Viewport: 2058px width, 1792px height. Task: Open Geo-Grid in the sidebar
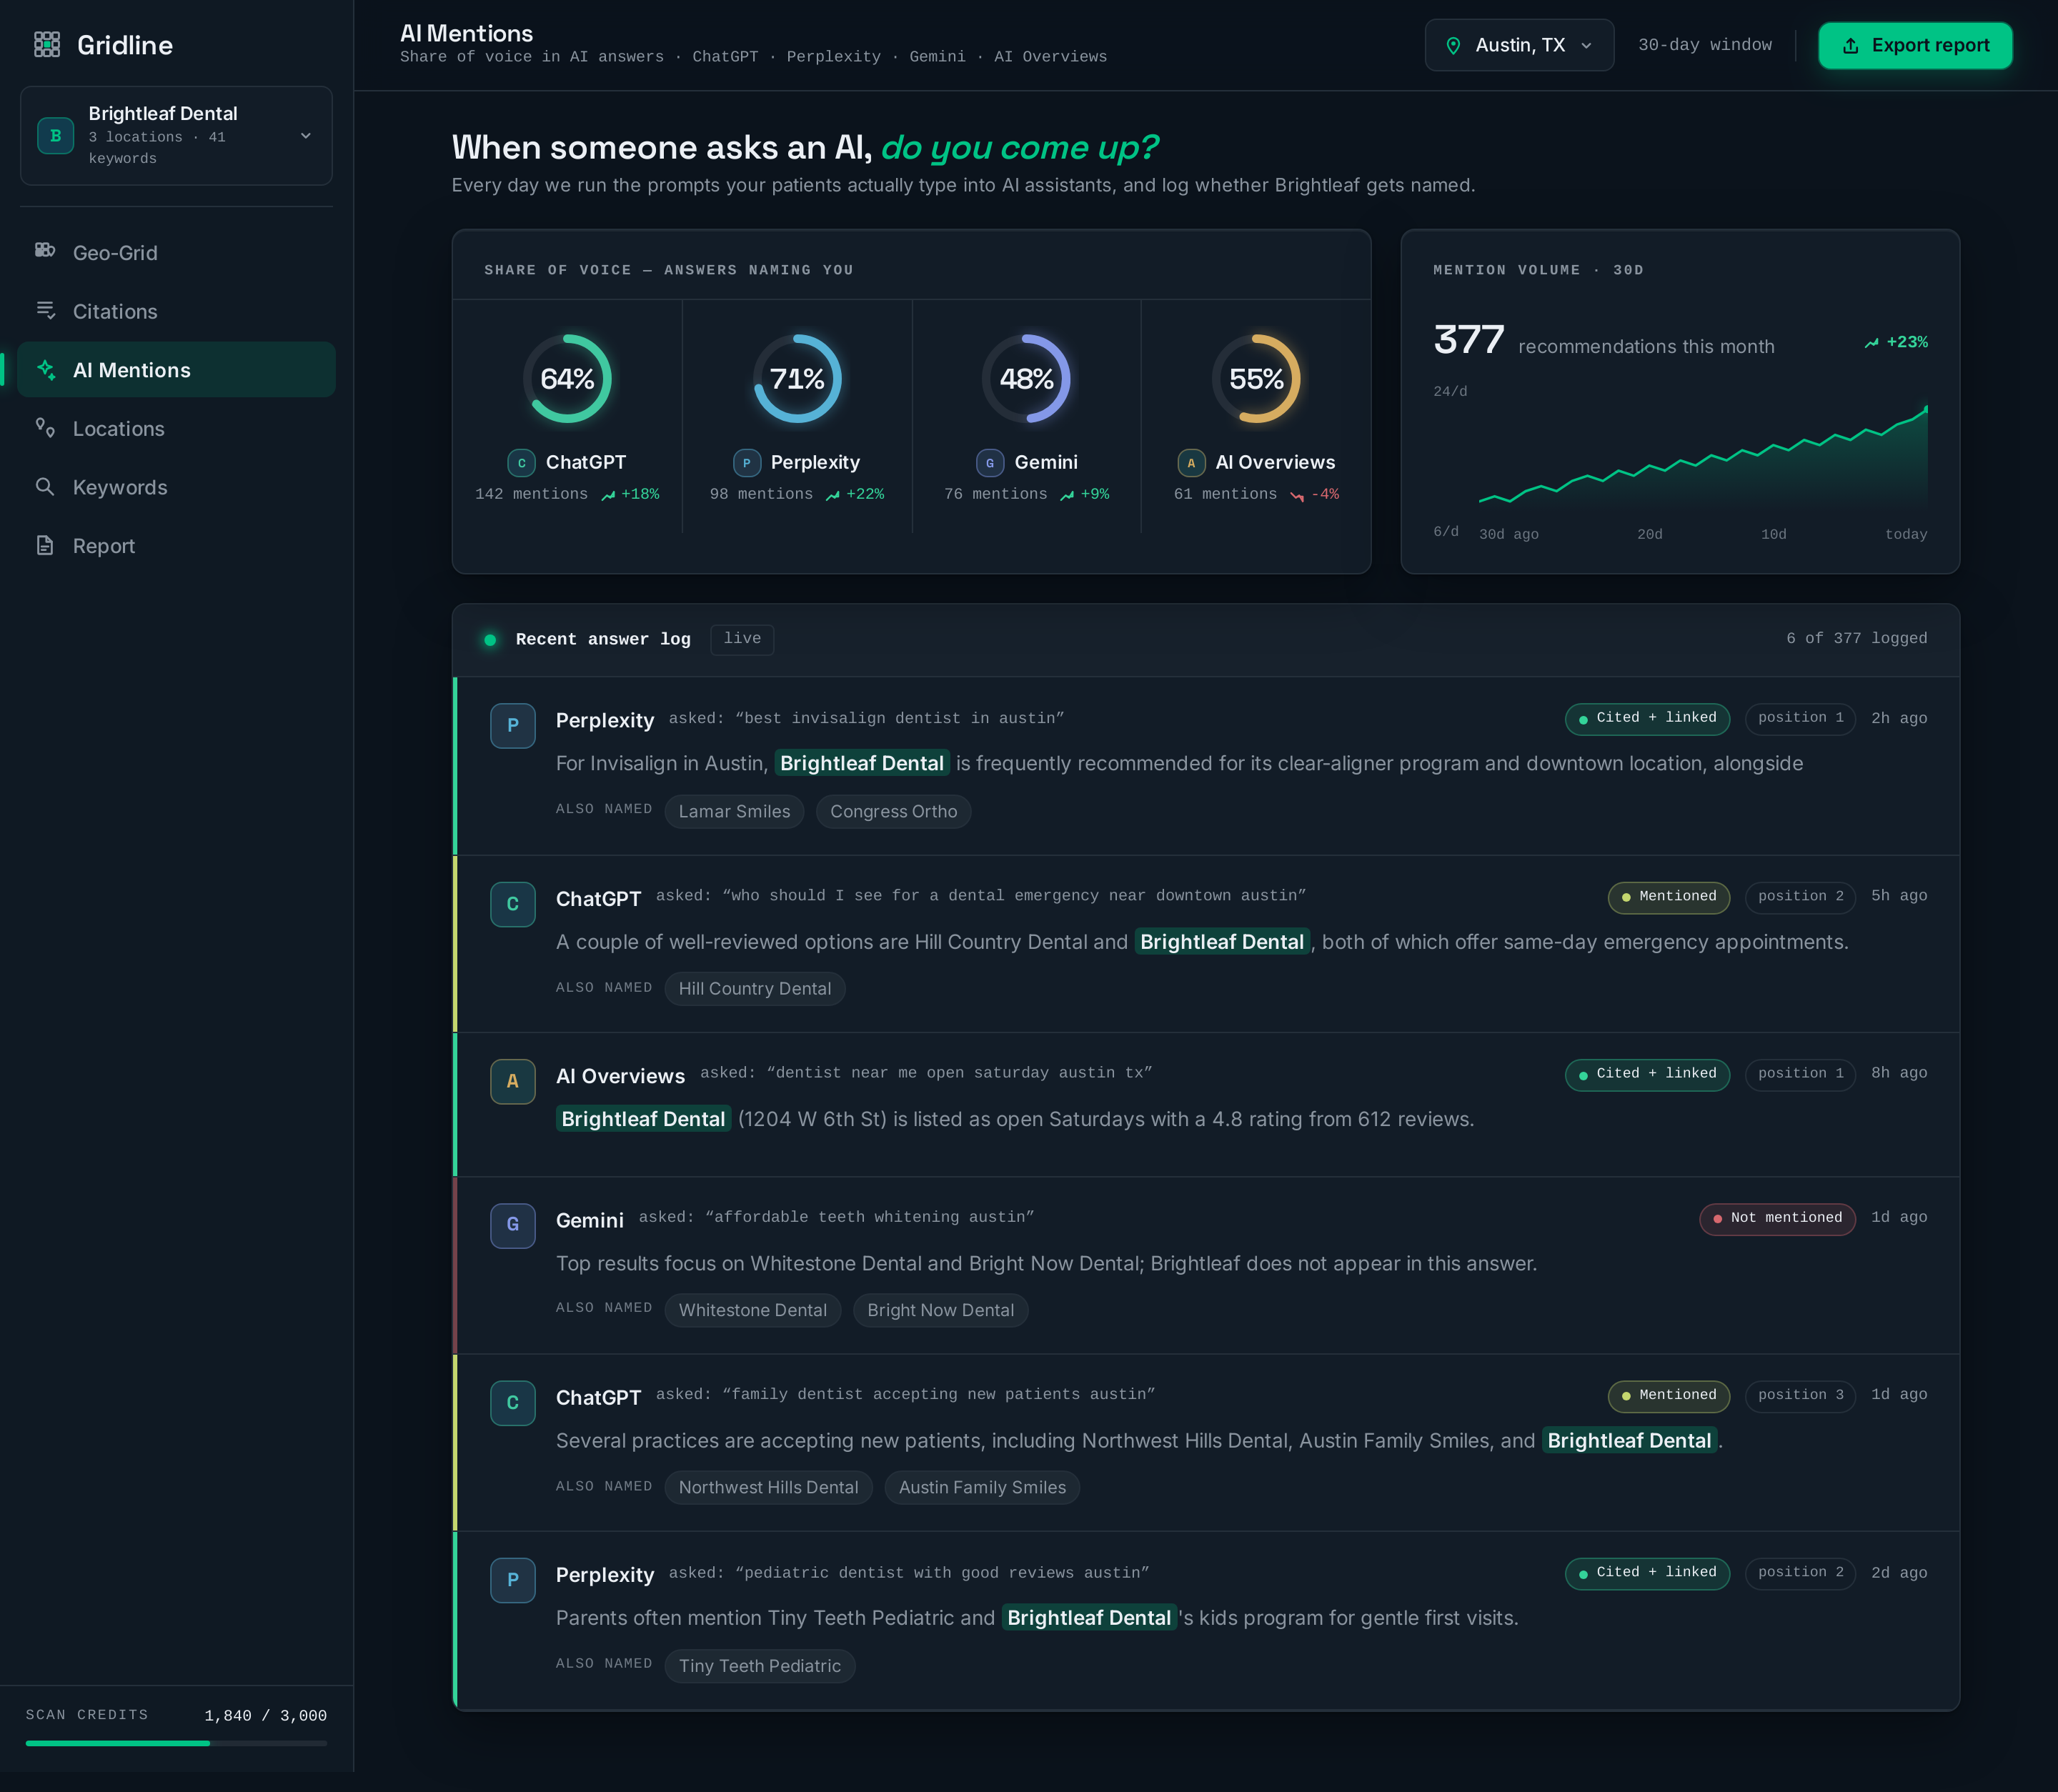[x=176, y=253]
